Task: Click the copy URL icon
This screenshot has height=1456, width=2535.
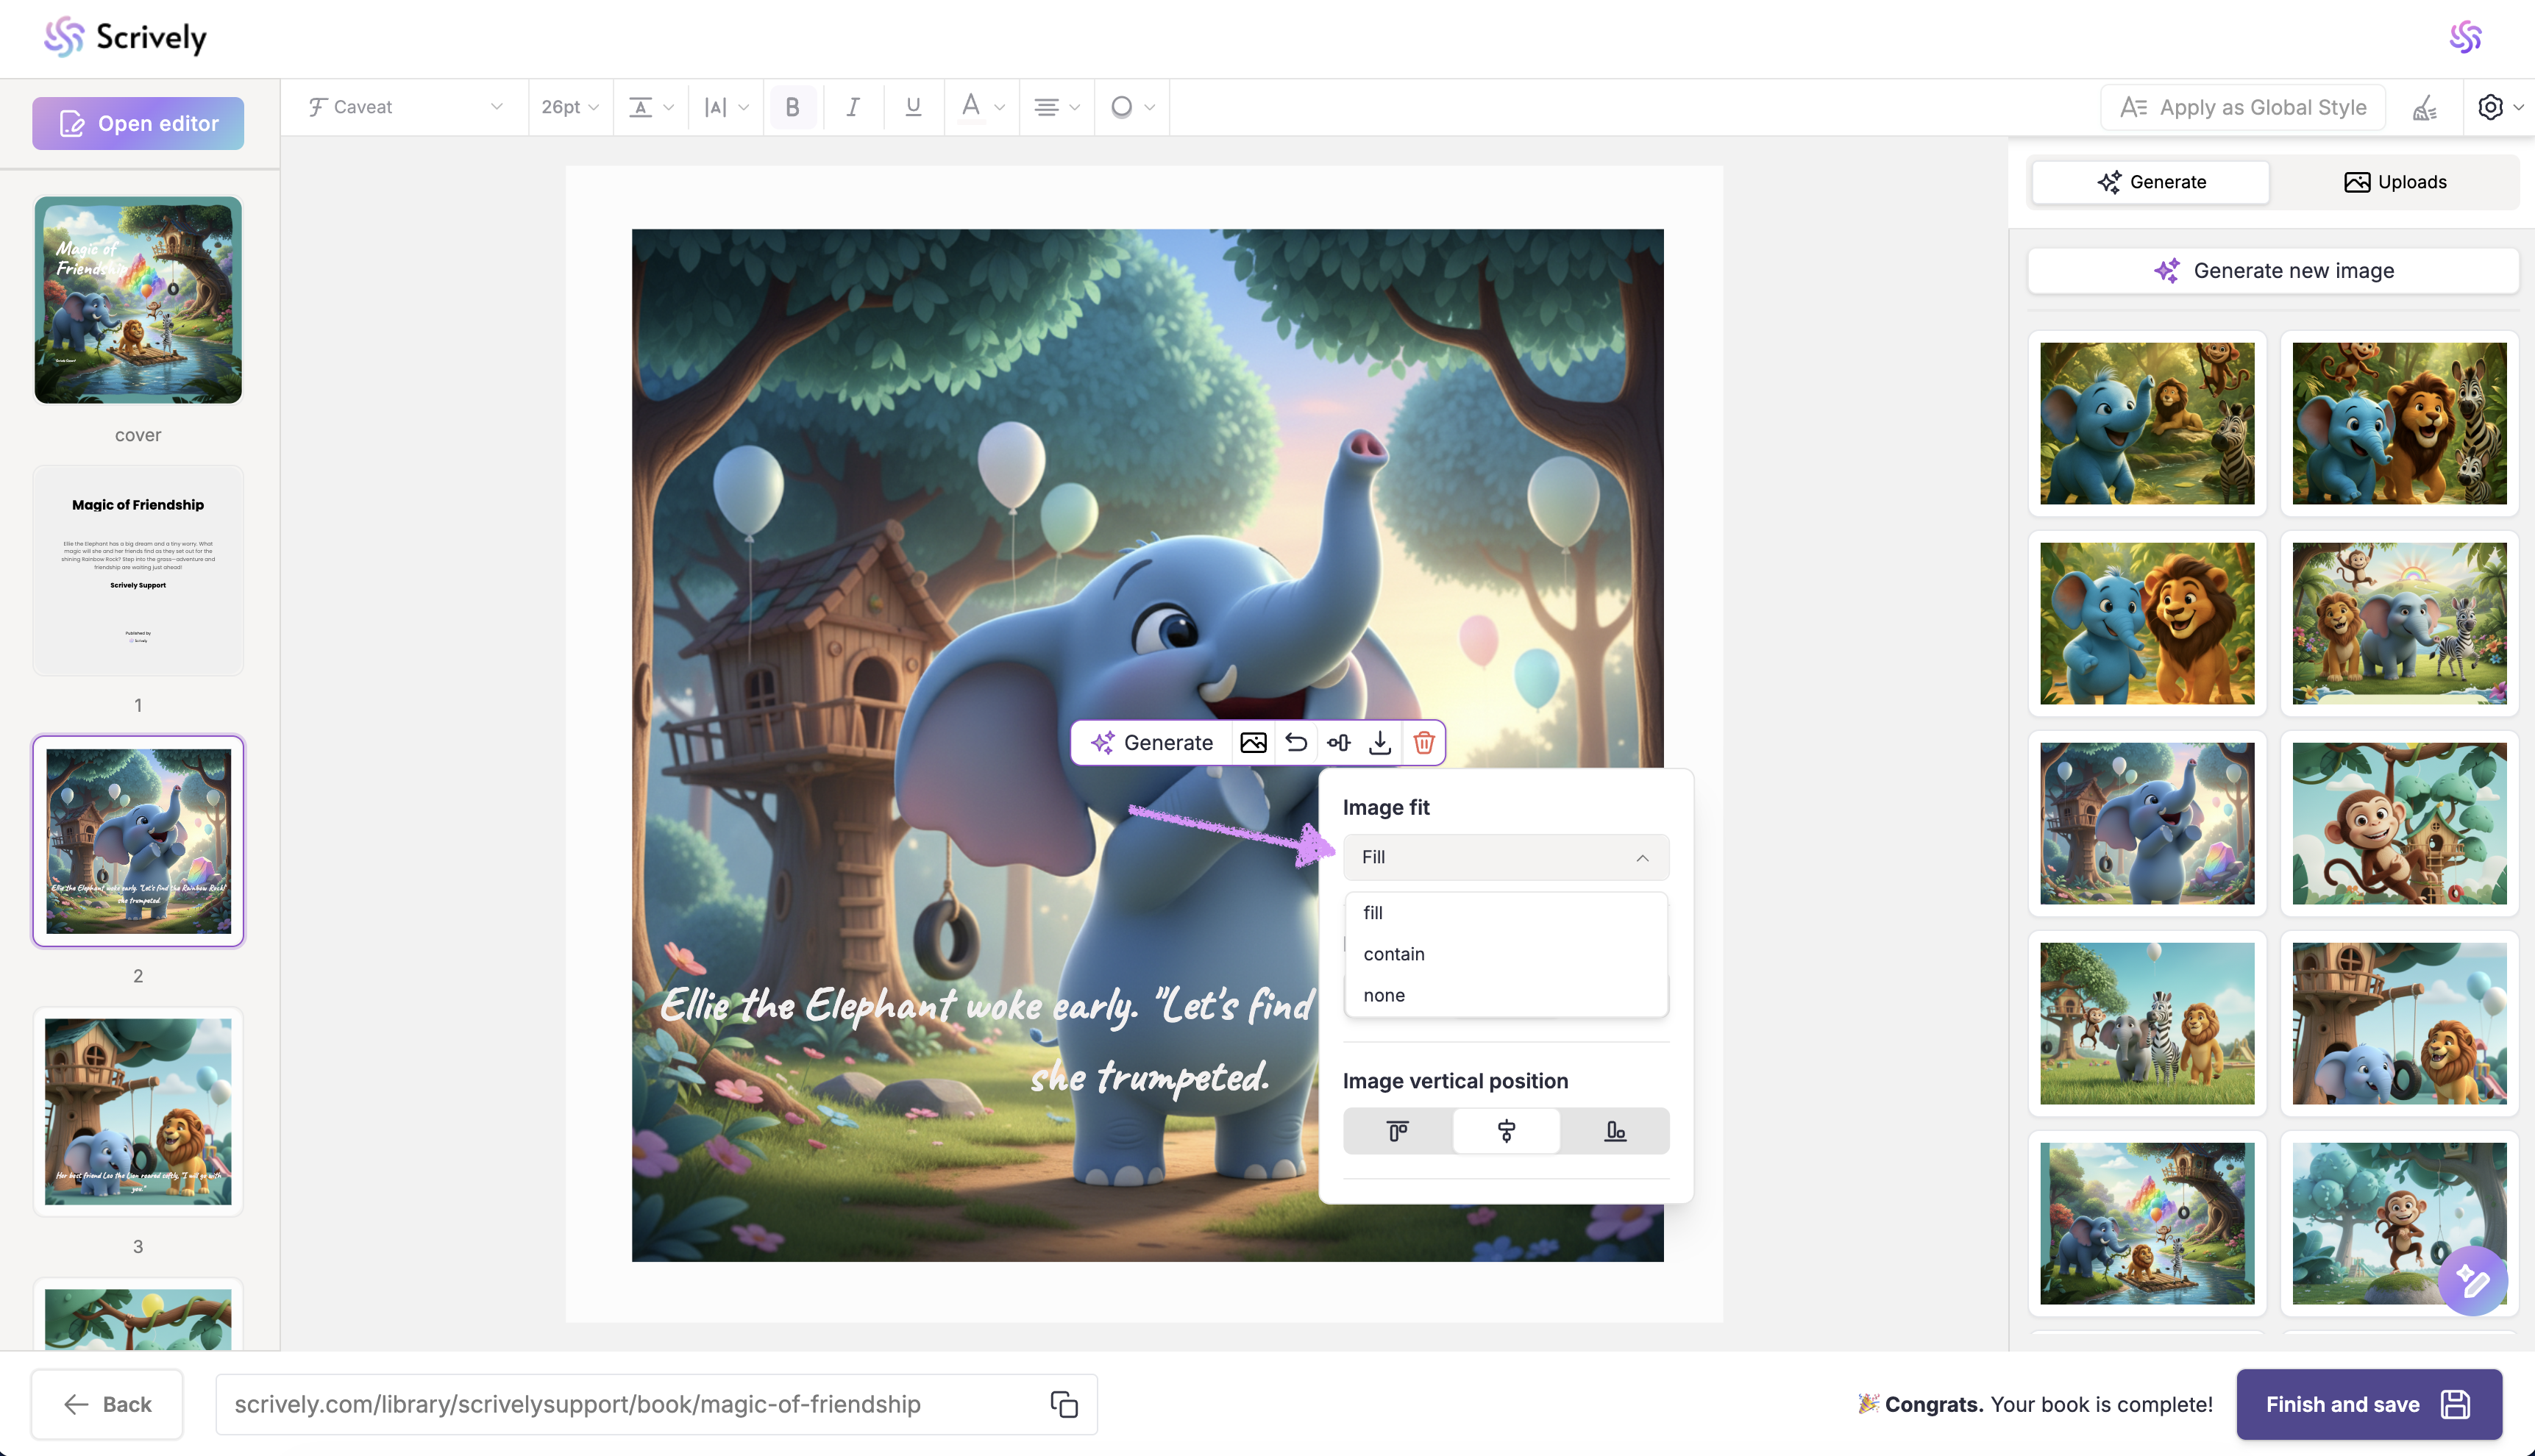Action: (1064, 1404)
